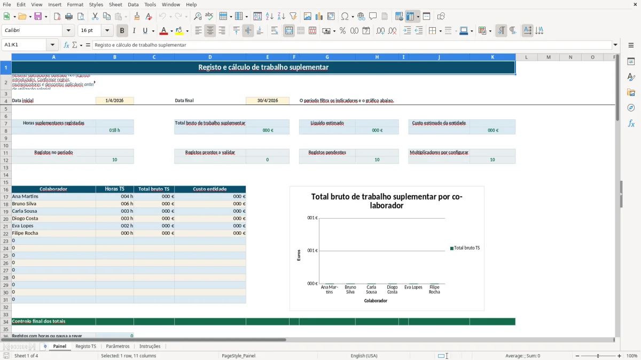Open the Borders dropdown arrow

(440, 31)
